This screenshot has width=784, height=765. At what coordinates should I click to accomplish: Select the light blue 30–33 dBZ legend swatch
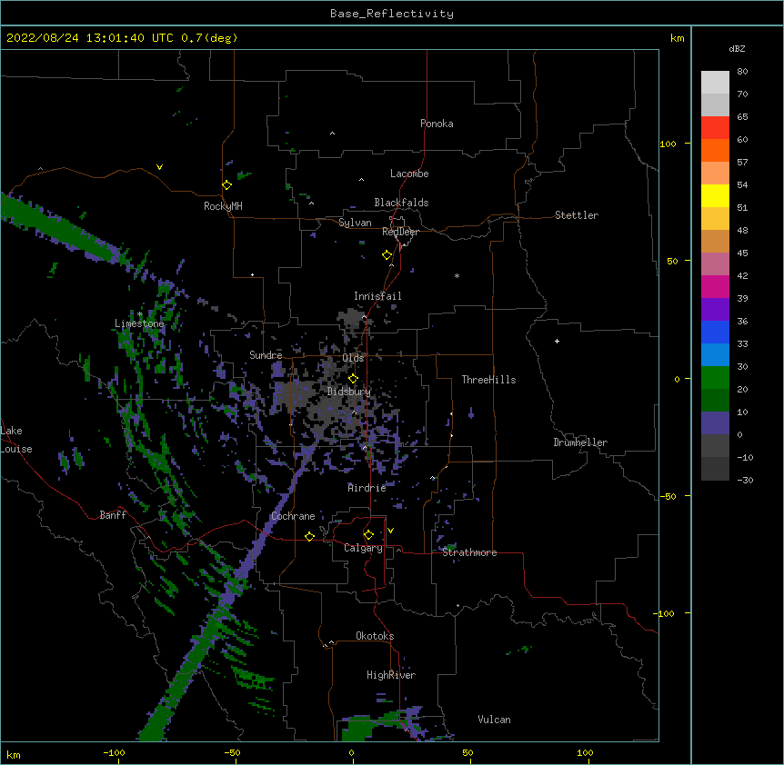[x=715, y=354]
